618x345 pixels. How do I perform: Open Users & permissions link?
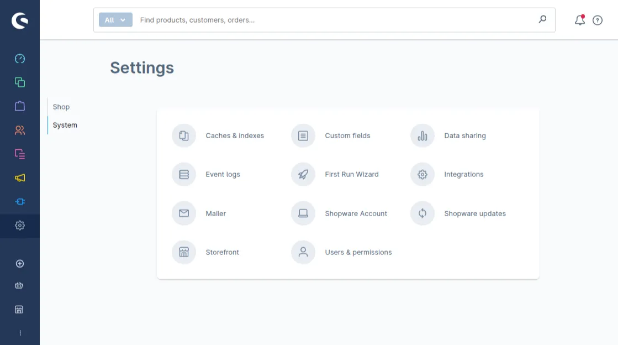(358, 252)
